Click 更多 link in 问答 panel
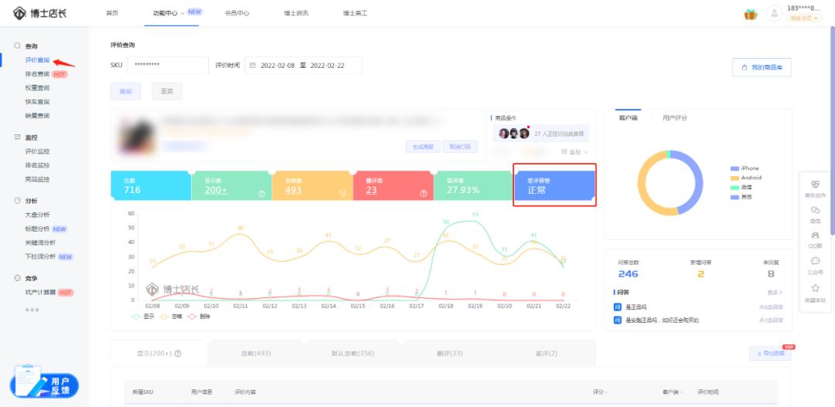 (775, 293)
